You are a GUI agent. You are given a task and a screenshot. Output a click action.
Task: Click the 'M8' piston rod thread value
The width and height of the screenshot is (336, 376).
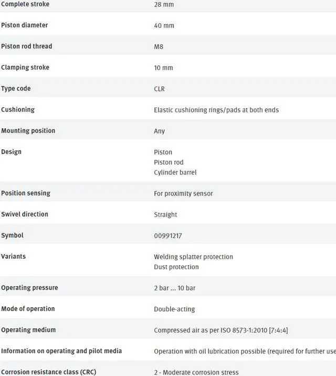click(159, 47)
